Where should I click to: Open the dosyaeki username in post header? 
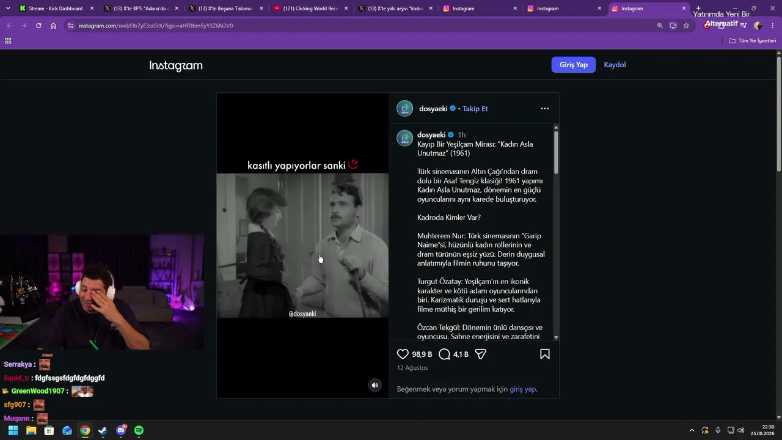(x=433, y=109)
